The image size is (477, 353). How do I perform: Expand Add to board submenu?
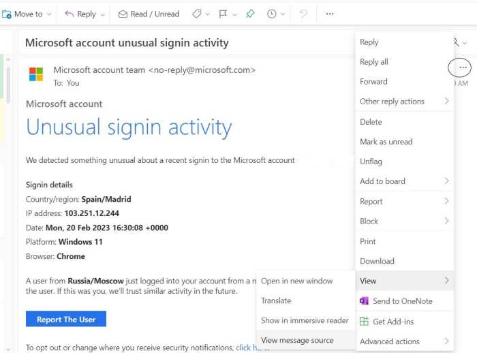404,181
